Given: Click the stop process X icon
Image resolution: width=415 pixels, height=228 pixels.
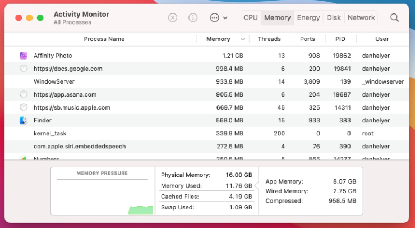Looking at the screenshot, I should tap(173, 18).
